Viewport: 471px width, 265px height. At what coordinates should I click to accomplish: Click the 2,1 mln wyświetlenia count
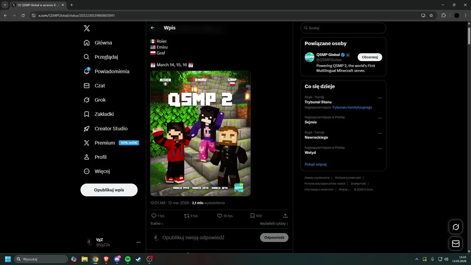coord(208,203)
